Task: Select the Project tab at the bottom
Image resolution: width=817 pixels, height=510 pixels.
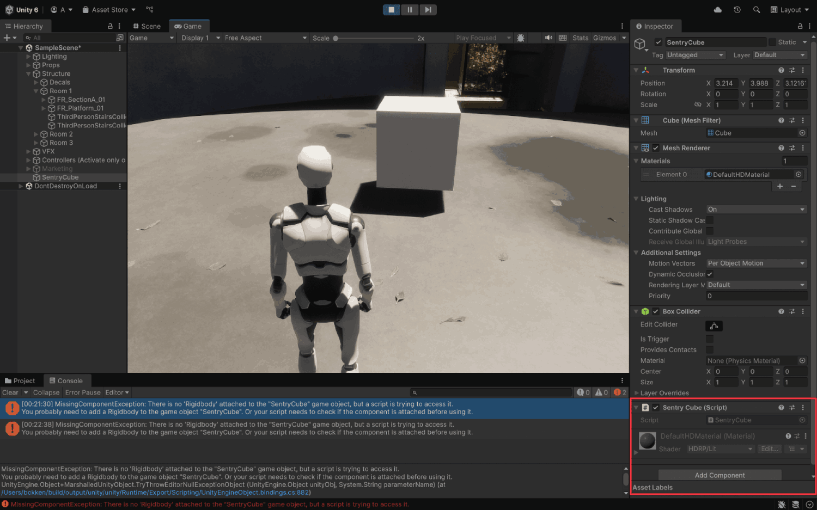Action: [20, 380]
